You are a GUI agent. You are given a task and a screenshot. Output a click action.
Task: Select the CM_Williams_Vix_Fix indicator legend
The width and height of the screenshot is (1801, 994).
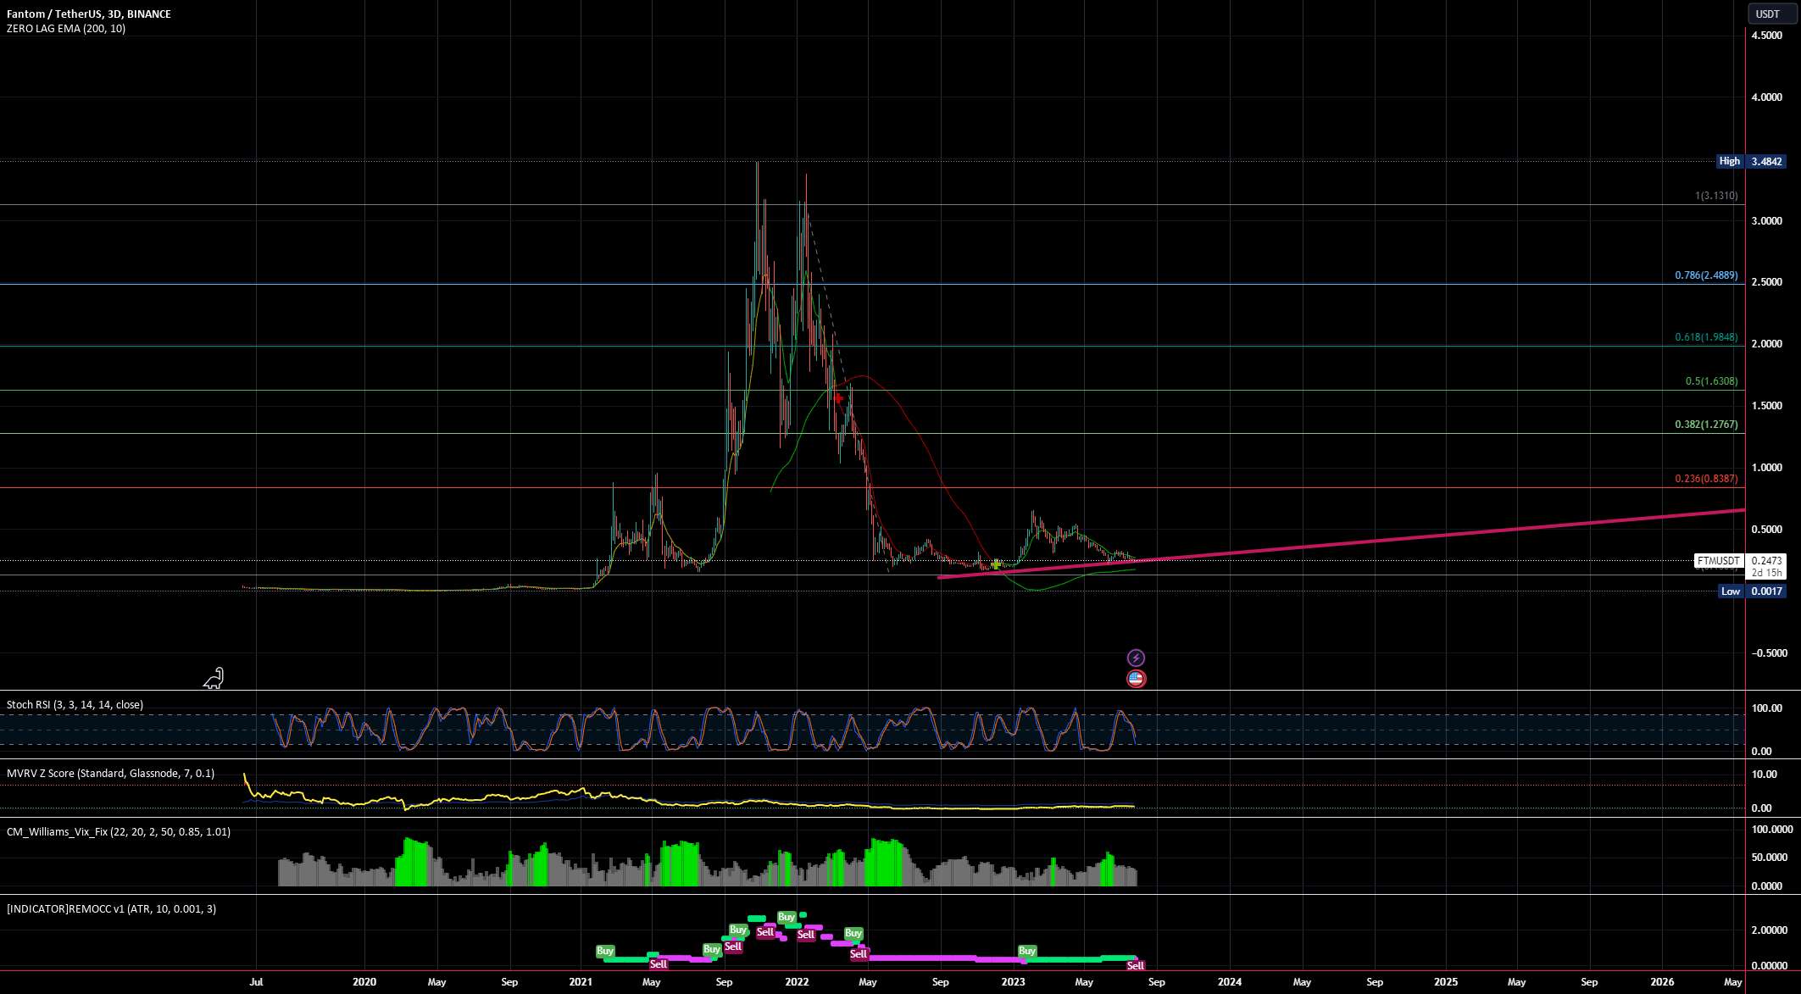[119, 831]
